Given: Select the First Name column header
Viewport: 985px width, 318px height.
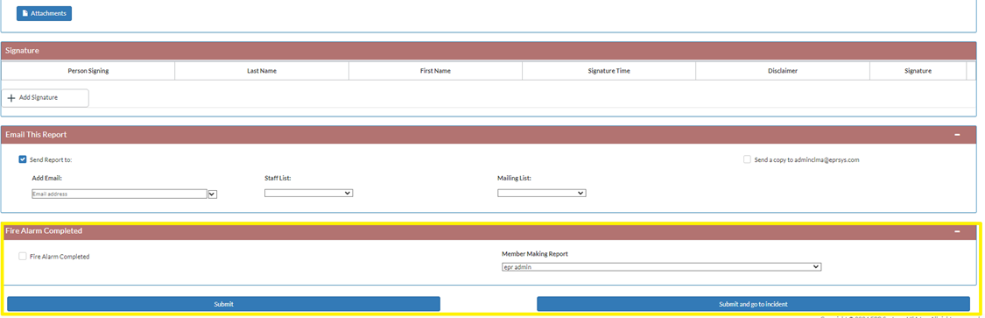Looking at the screenshot, I should tap(435, 71).
